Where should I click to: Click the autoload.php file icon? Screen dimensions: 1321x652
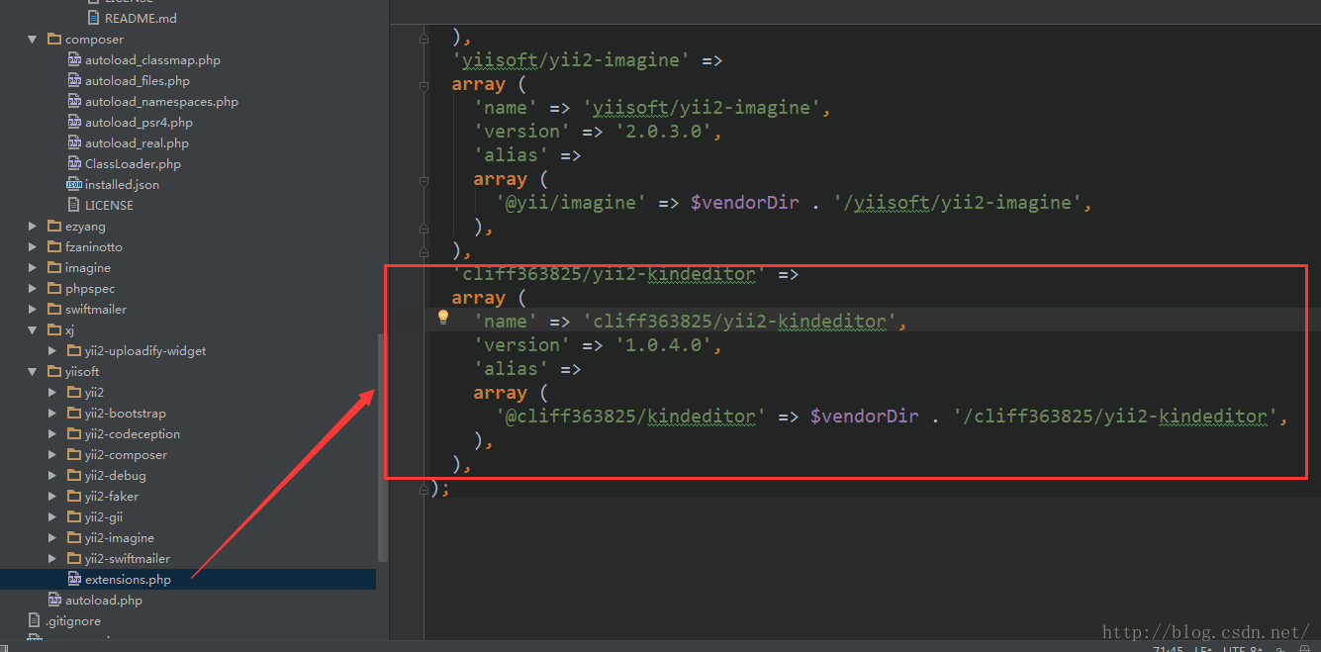point(54,600)
